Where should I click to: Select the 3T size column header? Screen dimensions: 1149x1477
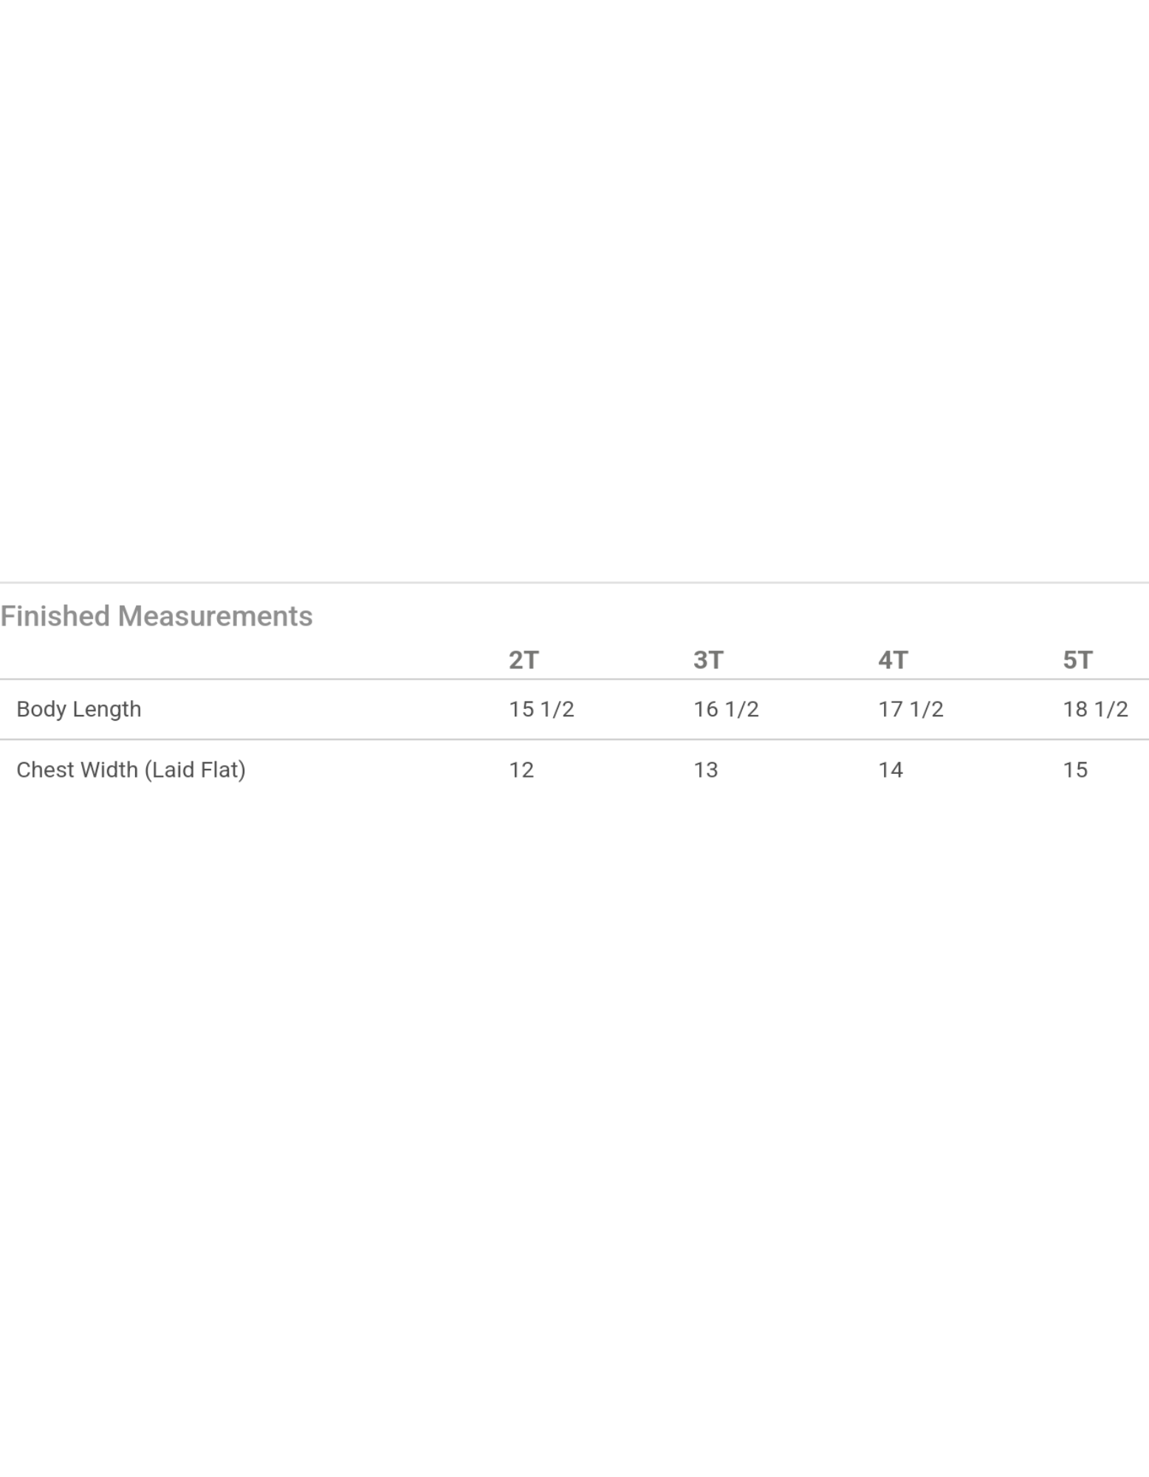click(708, 659)
